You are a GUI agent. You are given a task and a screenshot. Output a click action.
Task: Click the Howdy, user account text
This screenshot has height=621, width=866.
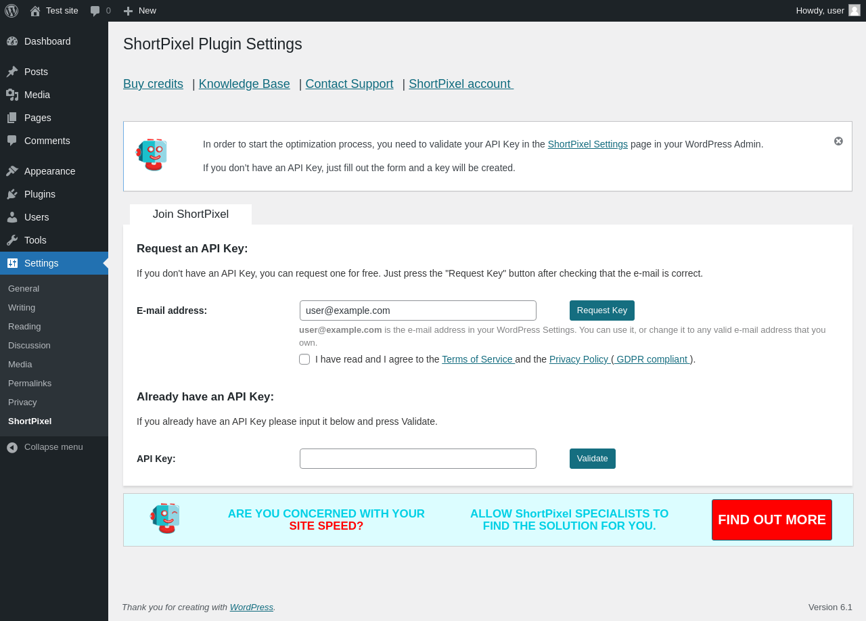point(820,11)
